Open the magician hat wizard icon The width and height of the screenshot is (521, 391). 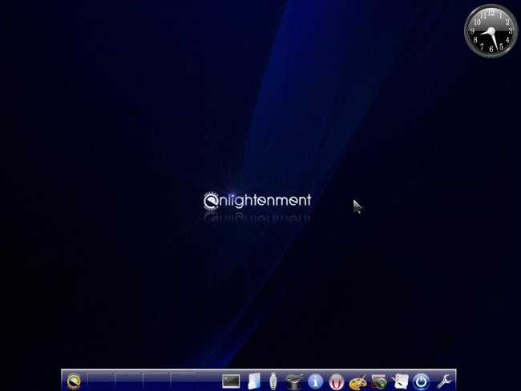pos(294,381)
